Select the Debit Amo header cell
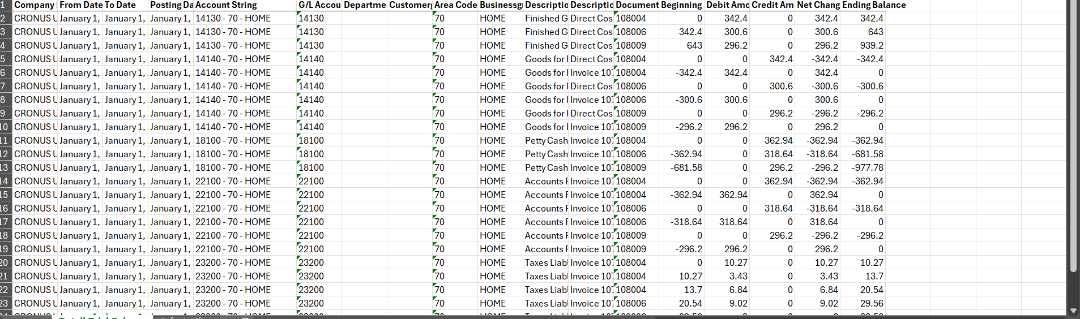 [x=727, y=5]
